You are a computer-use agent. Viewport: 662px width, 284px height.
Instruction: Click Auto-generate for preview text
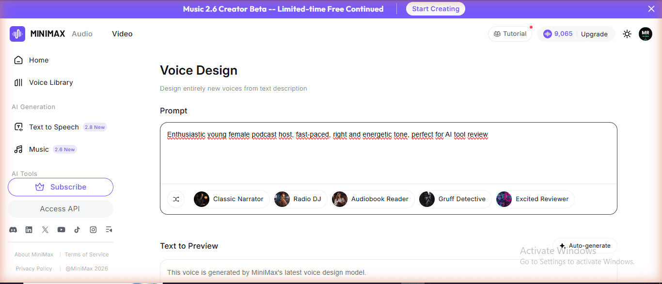[585, 246]
